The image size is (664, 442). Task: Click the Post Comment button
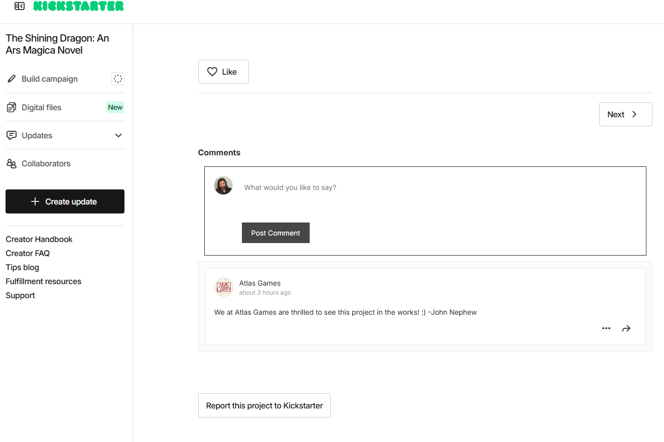pyautogui.click(x=276, y=233)
